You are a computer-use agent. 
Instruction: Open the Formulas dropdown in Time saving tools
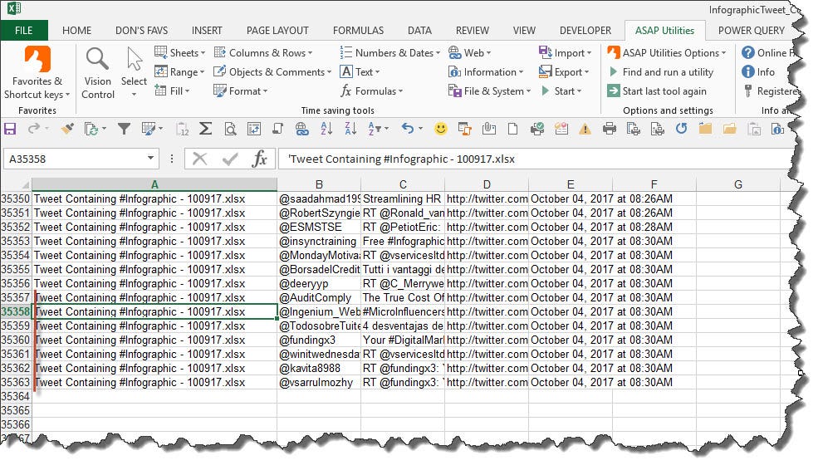tap(371, 91)
